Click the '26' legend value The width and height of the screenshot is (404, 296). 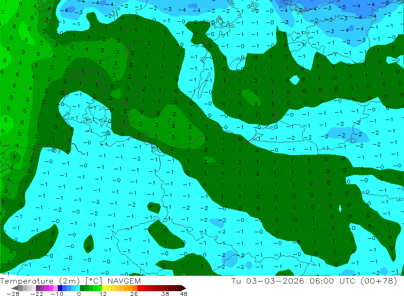[x=134, y=294]
